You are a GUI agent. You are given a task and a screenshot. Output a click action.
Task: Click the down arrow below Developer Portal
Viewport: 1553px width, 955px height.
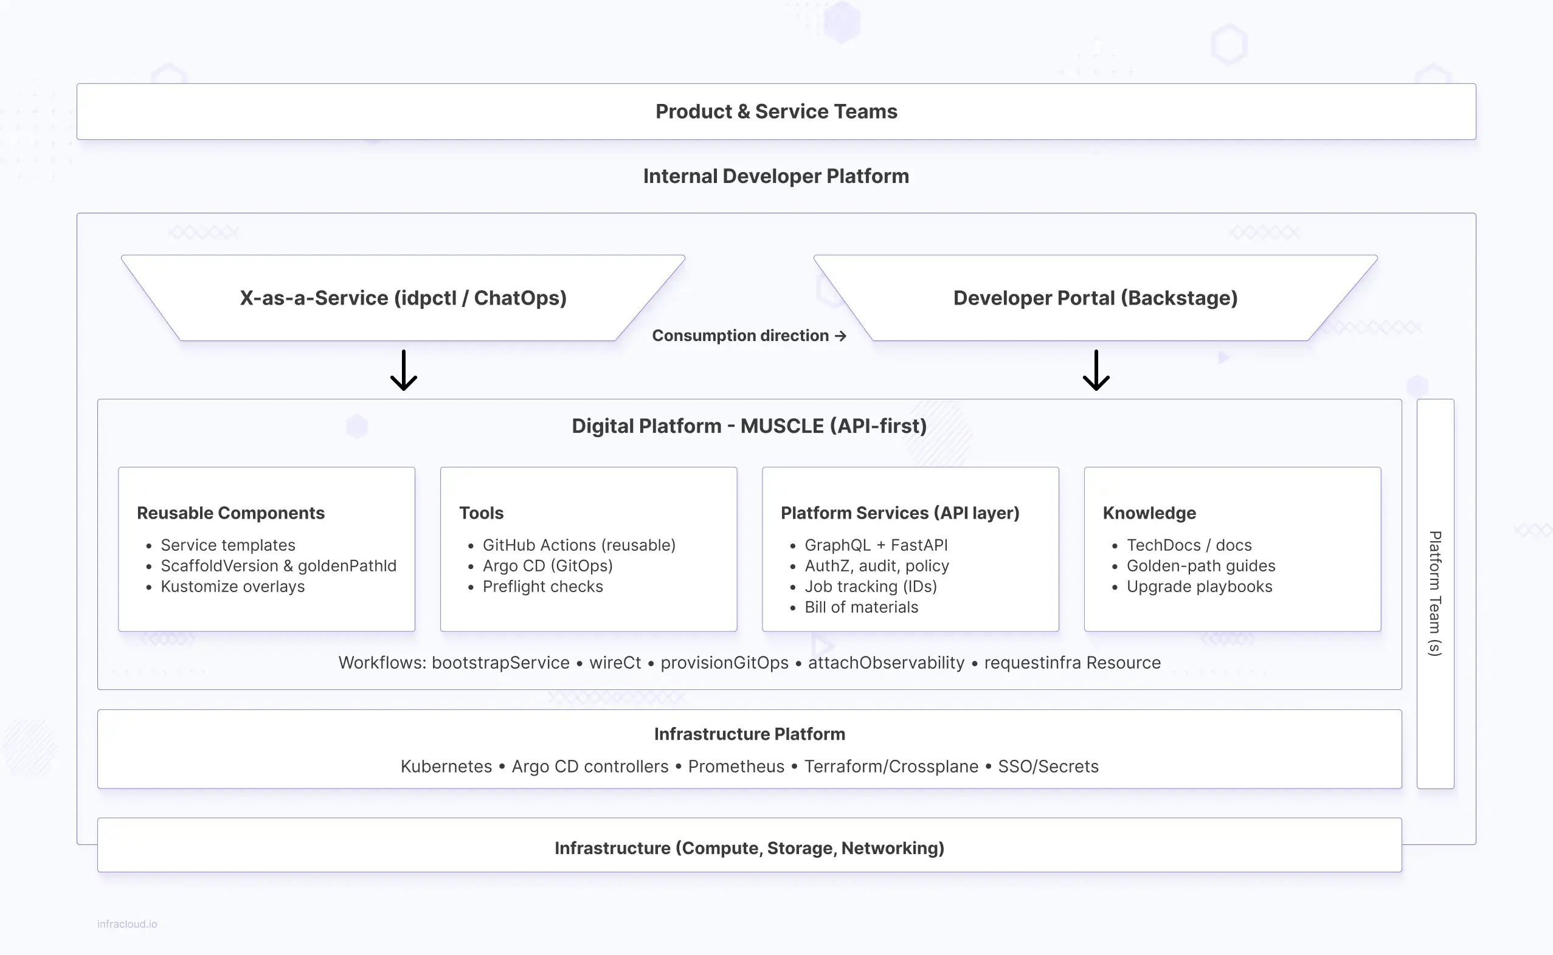[1096, 370]
